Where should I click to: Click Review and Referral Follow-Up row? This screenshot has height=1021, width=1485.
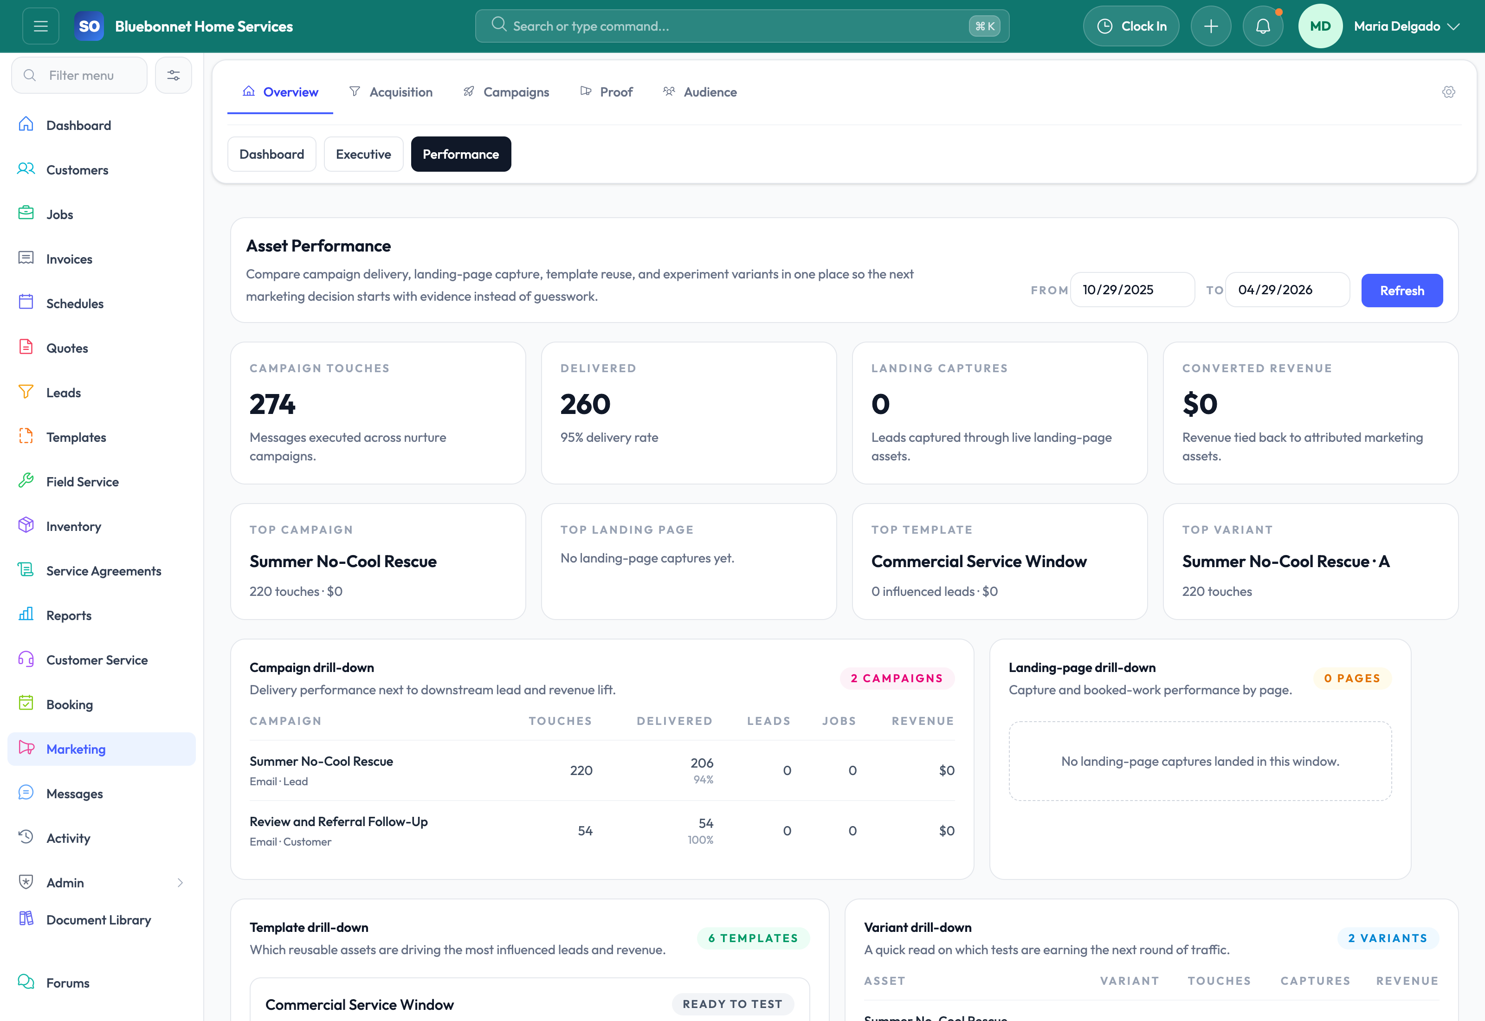(x=602, y=831)
